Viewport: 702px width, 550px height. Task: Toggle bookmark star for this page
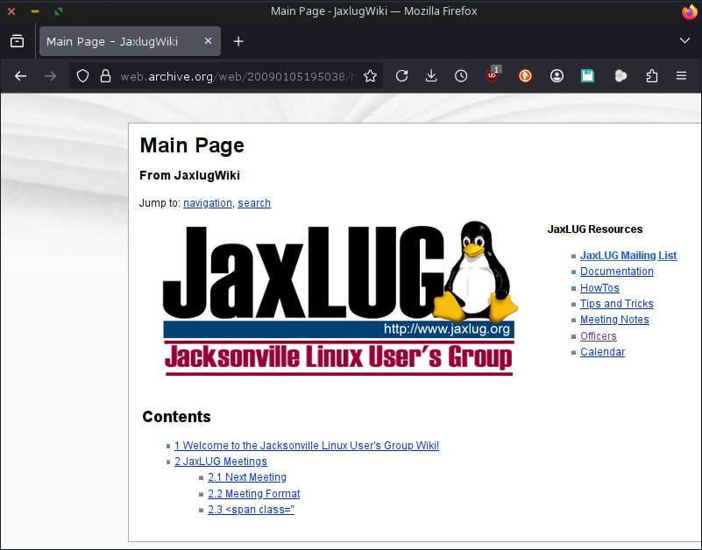pyautogui.click(x=370, y=76)
